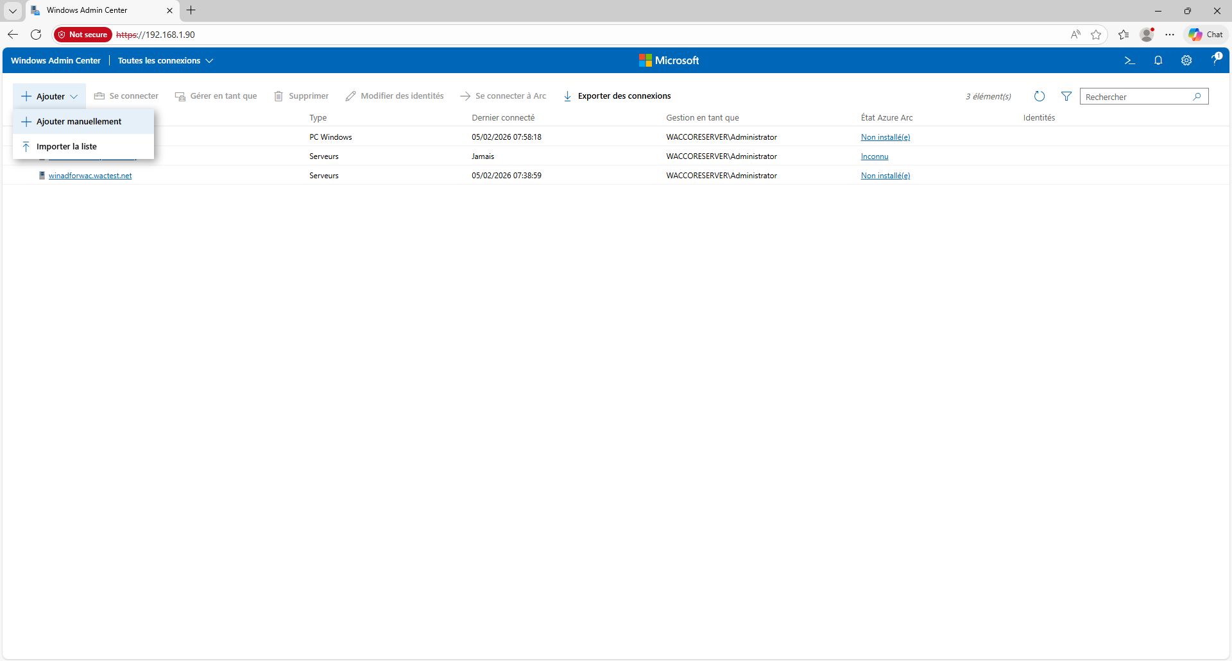
Task: Select date 05/02/2026 07:38:59 cell
Action: pyautogui.click(x=507, y=176)
